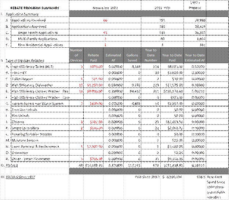Click the High Efficiency Dishwasher row label
This screenshot has height=200, width=229.
pos(32,85)
